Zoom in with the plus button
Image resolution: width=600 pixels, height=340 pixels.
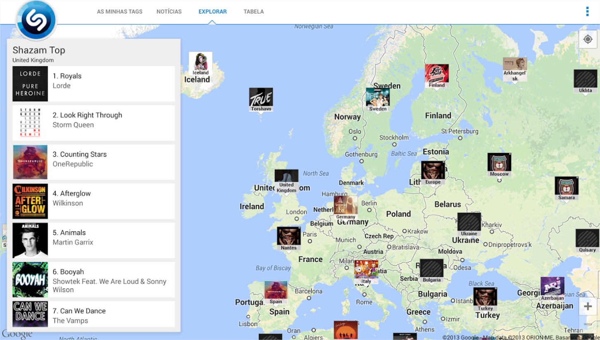588,307
